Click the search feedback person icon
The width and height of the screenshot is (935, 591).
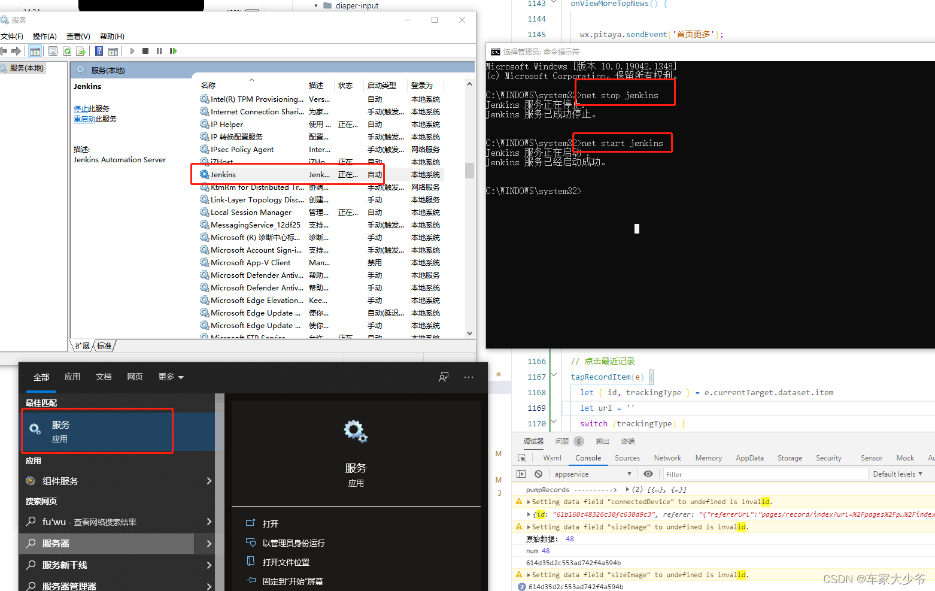tap(444, 377)
